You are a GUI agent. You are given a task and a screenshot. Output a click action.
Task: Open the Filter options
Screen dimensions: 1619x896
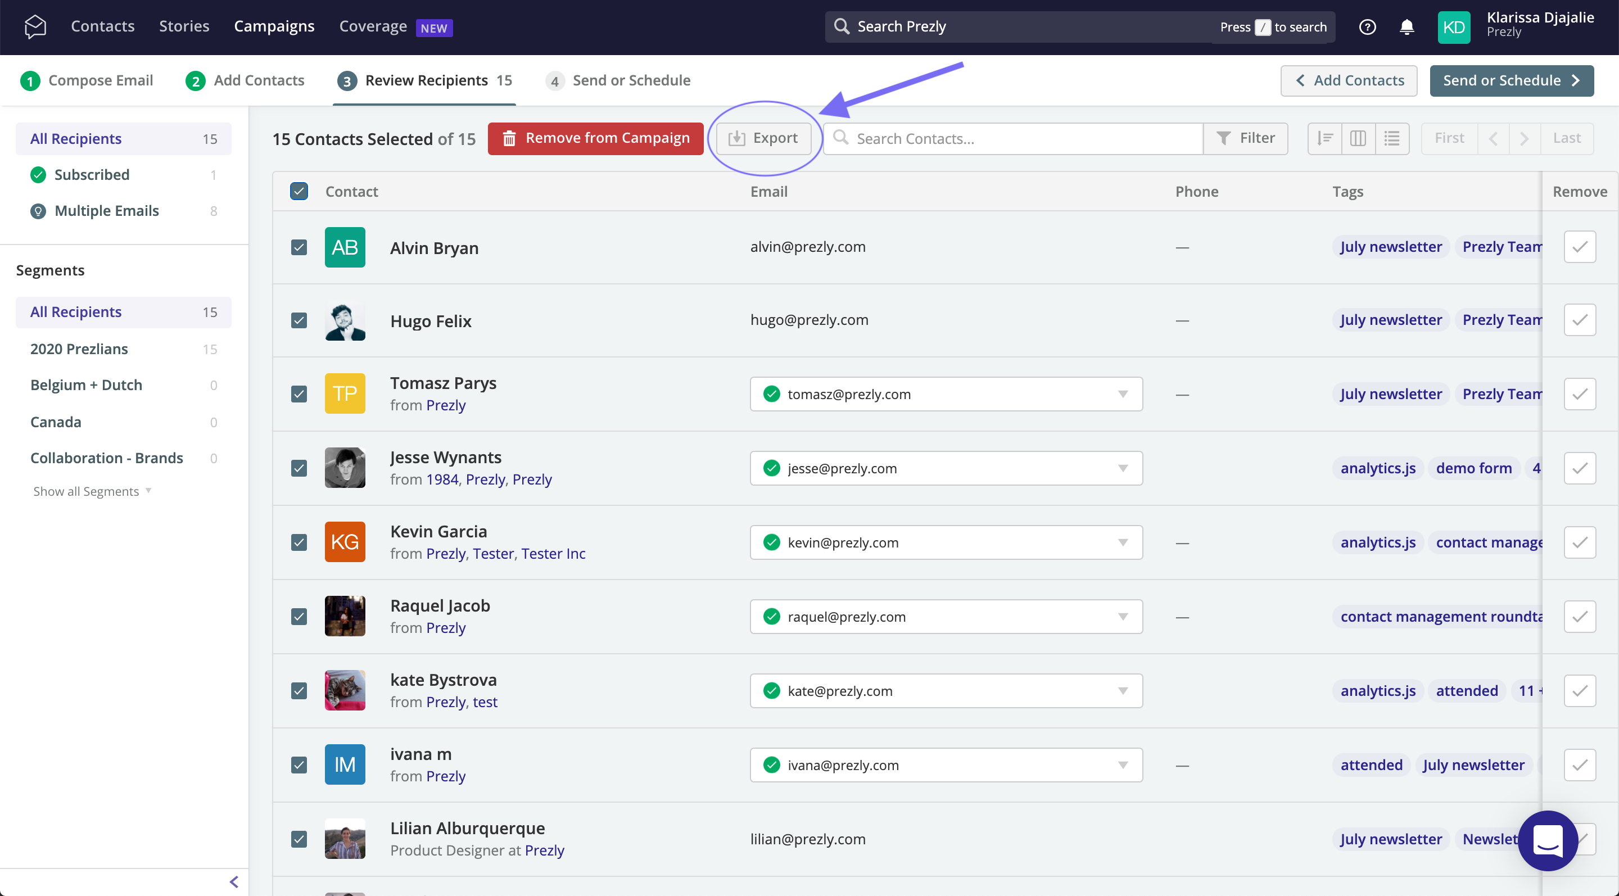tap(1246, 138)
